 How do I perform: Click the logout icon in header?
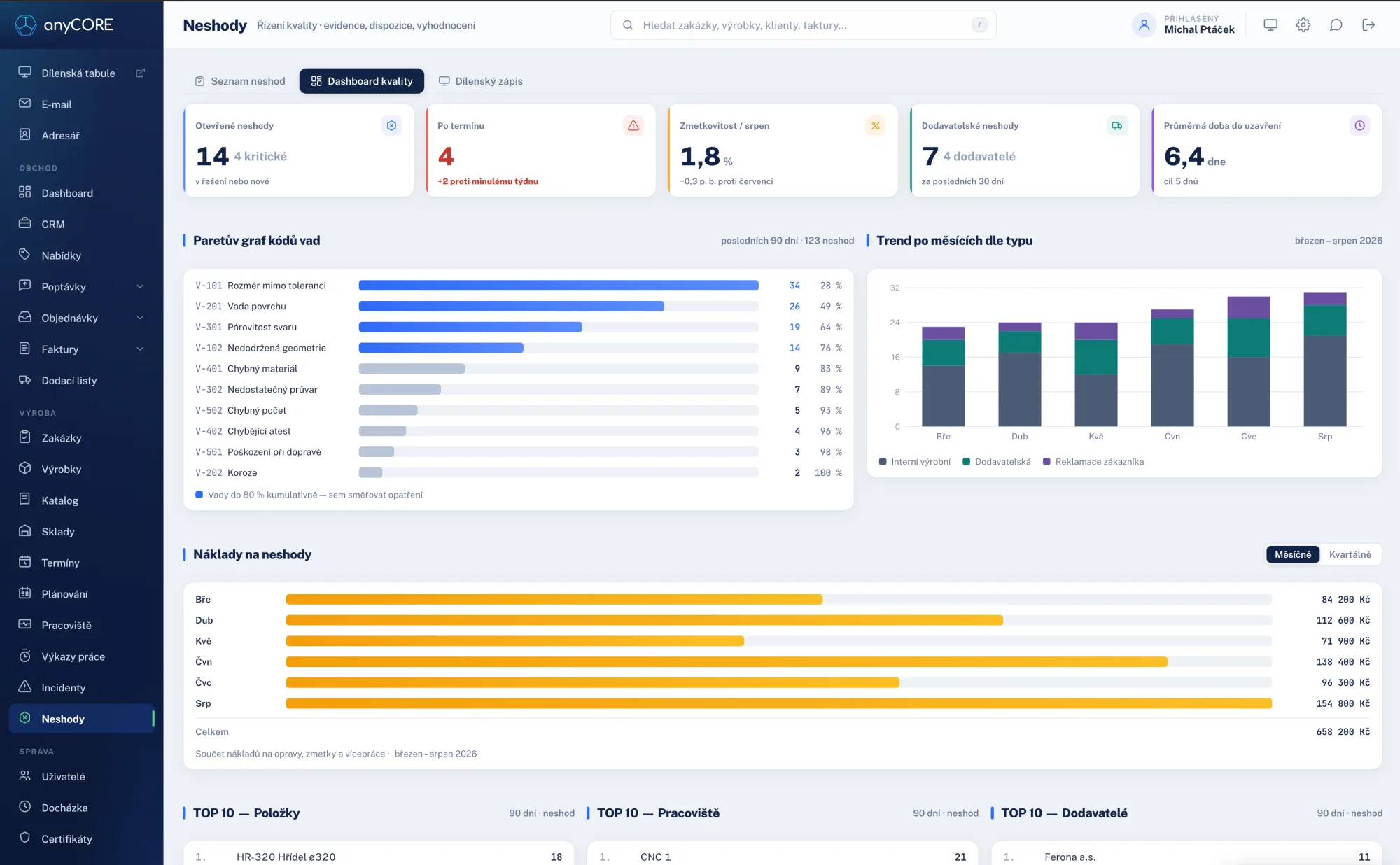[1368, 25]
